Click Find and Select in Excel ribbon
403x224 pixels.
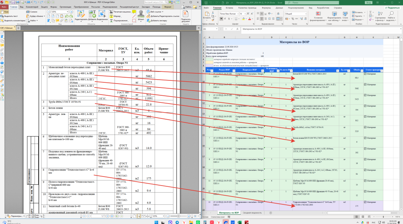pos(391,16)
